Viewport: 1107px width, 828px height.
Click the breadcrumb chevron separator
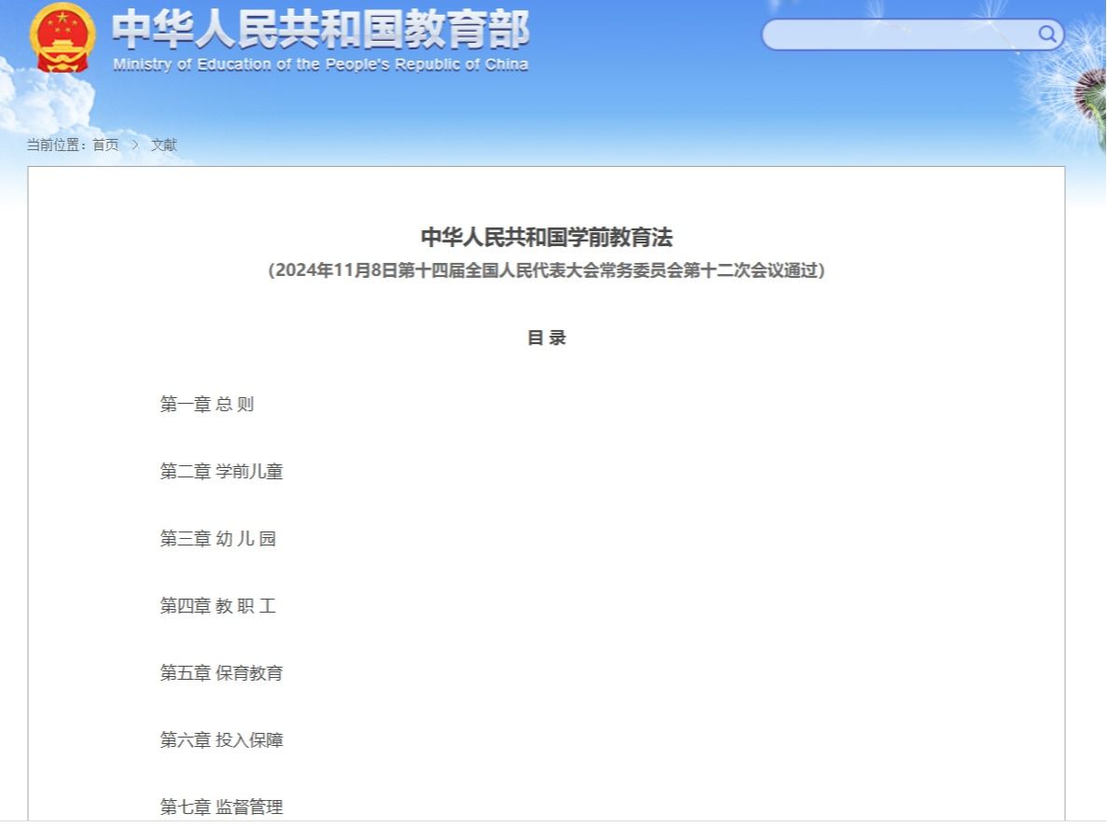(134, 145)
